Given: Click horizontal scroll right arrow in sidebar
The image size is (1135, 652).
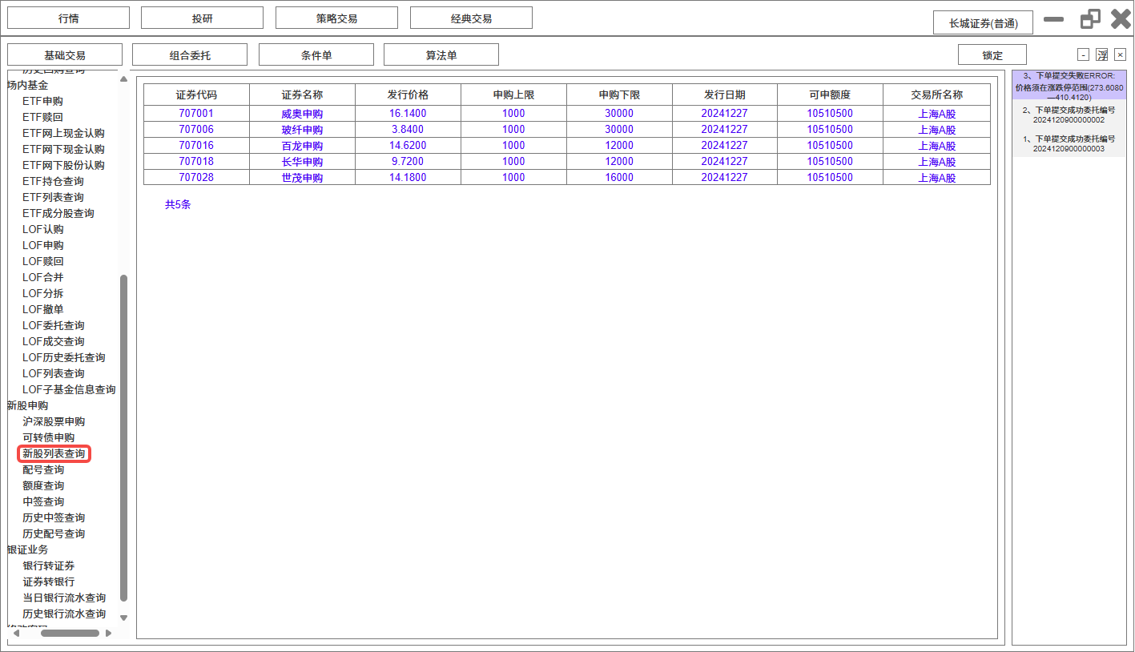Looking at the screenshot, I should (109, 634).
